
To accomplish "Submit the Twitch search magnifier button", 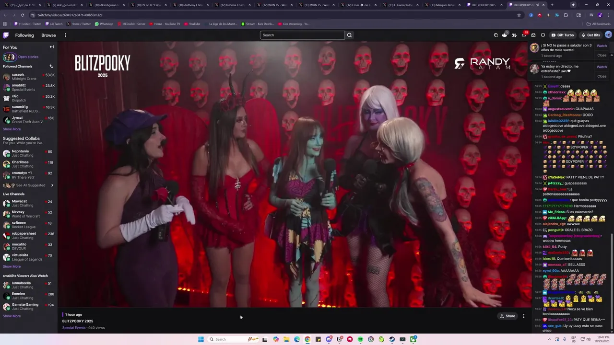I will coord(349,35).
